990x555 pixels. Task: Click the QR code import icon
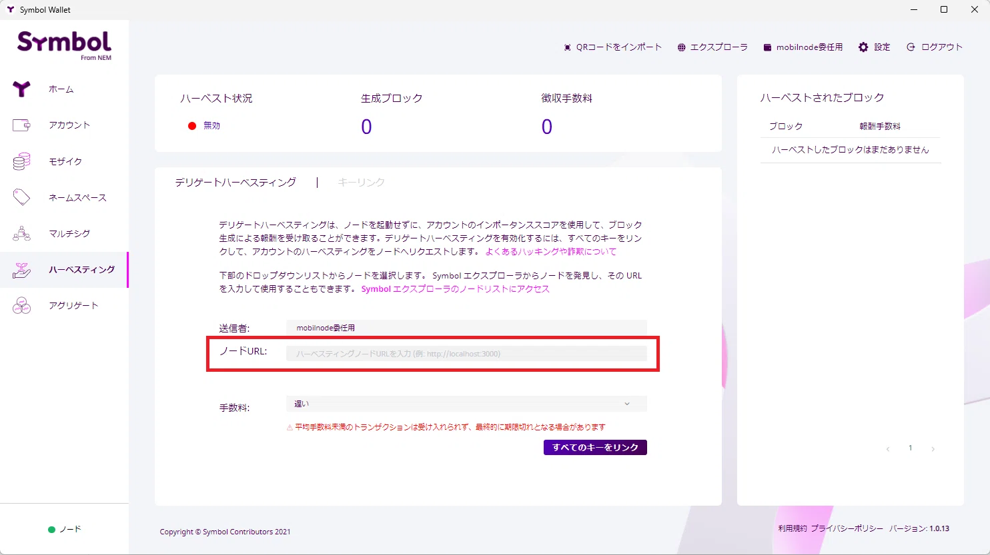(x=567, y=47)
